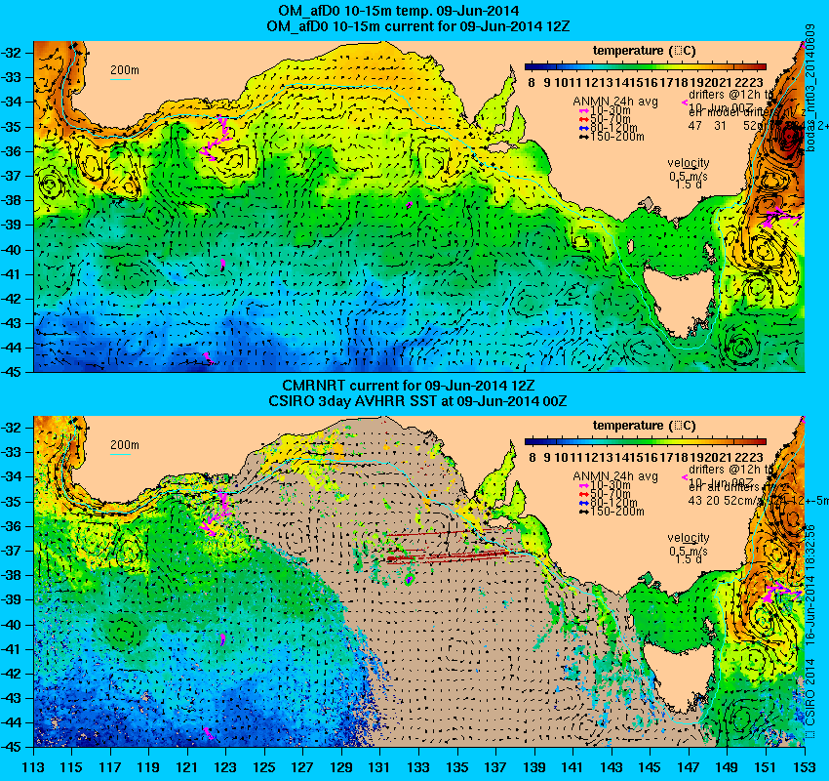Click latitude label '-40' of the AVHRR SST map

click(12, 624)
